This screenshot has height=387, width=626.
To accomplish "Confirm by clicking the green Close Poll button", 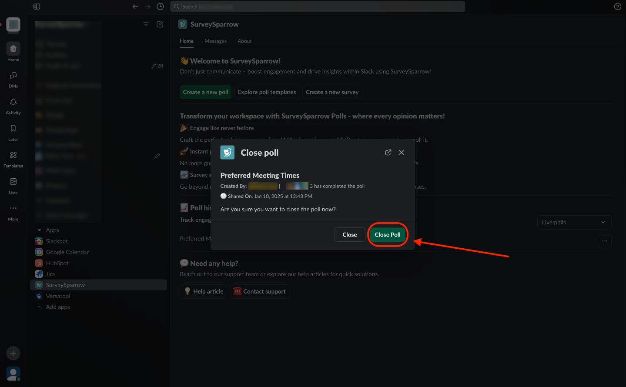I will click(387, 235).
